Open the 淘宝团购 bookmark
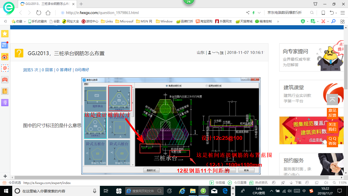 point(204,21)
